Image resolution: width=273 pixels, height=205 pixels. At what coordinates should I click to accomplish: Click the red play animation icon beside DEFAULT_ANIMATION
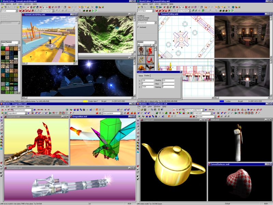[x=174, y=109]
